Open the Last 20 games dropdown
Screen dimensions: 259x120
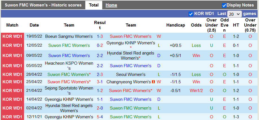234,14
